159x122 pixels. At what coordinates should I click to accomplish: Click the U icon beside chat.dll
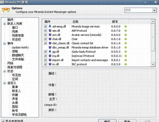50,39
